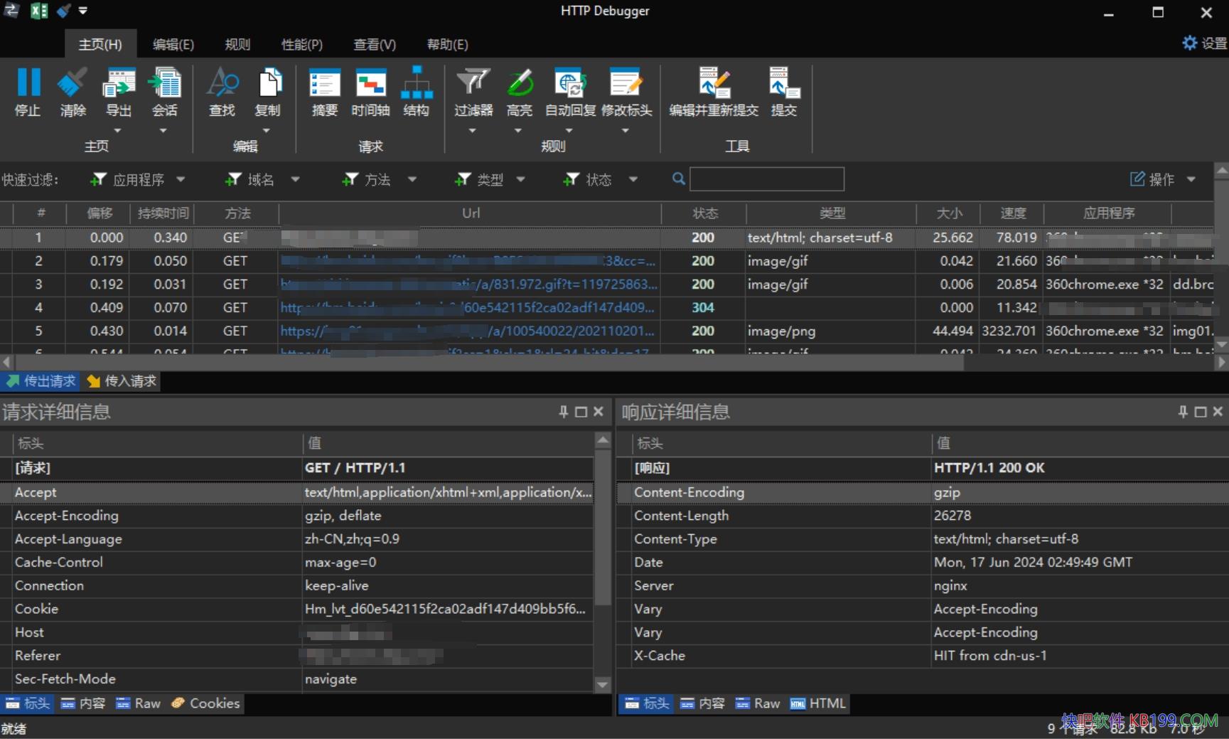Select the 停止 (Stop) capture tool
The image size is (1229, 739).
28,92
